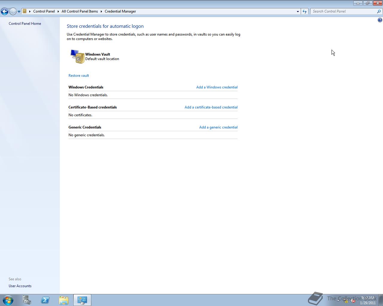Click the network status tray icon
This screenshot has width=383, height=306.
(x=346, y=301)
